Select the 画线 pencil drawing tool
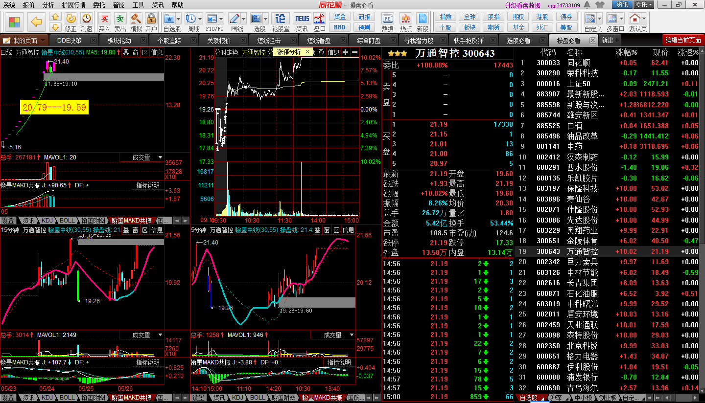The image size is (705, 403). tap(234, 19)
